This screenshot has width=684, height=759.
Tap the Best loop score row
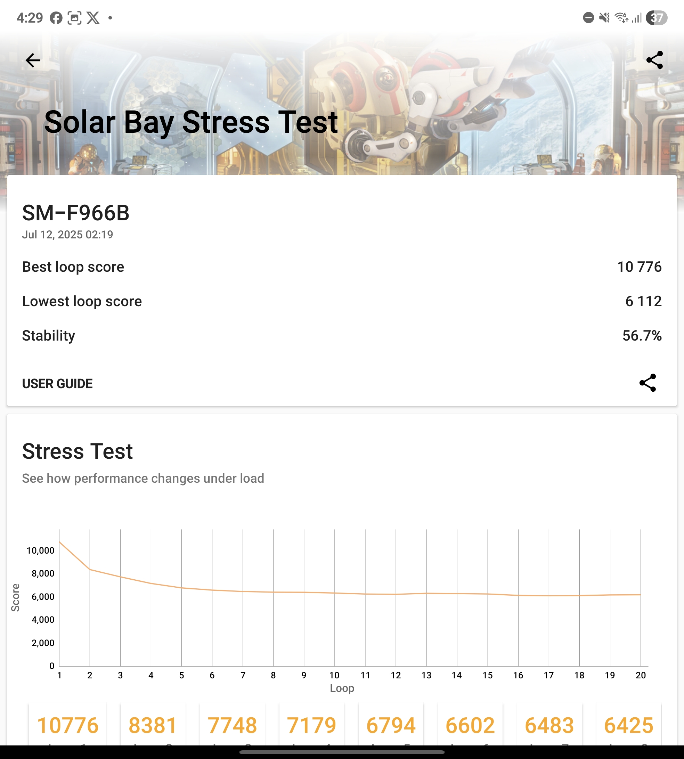[x=341, y=267]
